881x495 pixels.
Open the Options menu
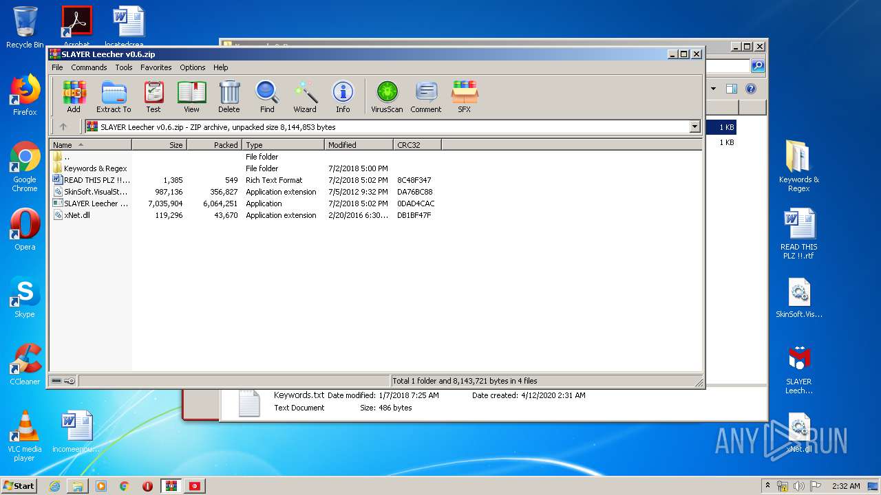pyautogui.click(x=193, y=67)
